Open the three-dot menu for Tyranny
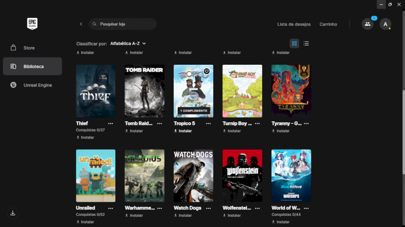The image size is (405, 227). click(306, 123)
